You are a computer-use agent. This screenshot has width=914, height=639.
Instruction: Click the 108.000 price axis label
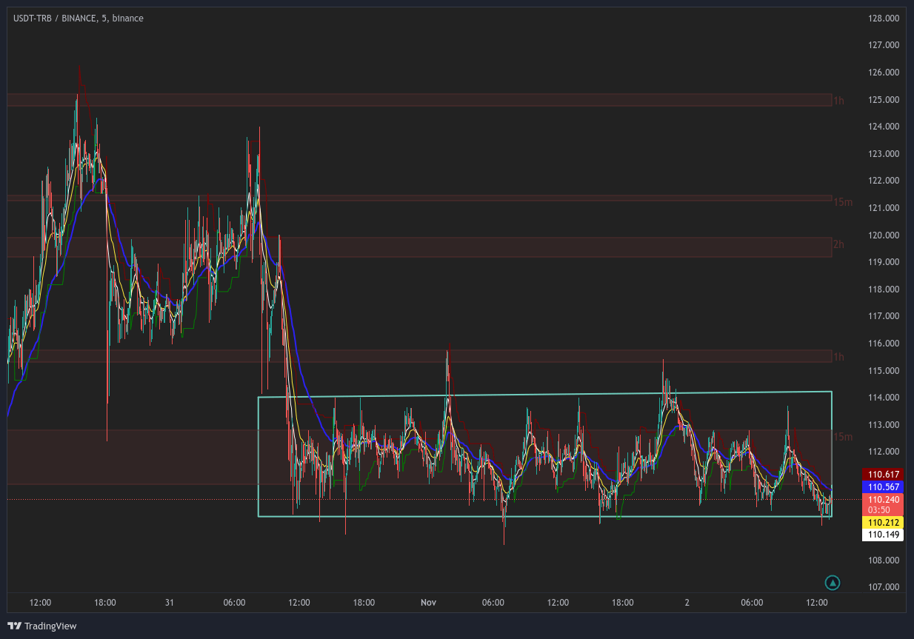click(x=882, y=561)
